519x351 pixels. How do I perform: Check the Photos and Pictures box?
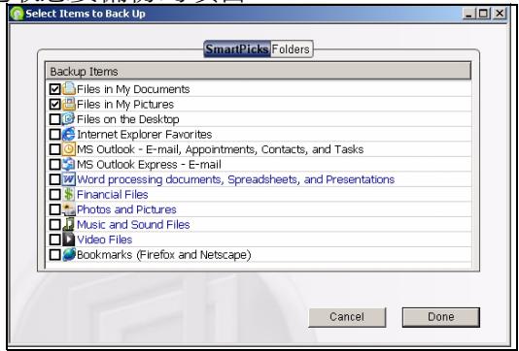coord(55,209)
